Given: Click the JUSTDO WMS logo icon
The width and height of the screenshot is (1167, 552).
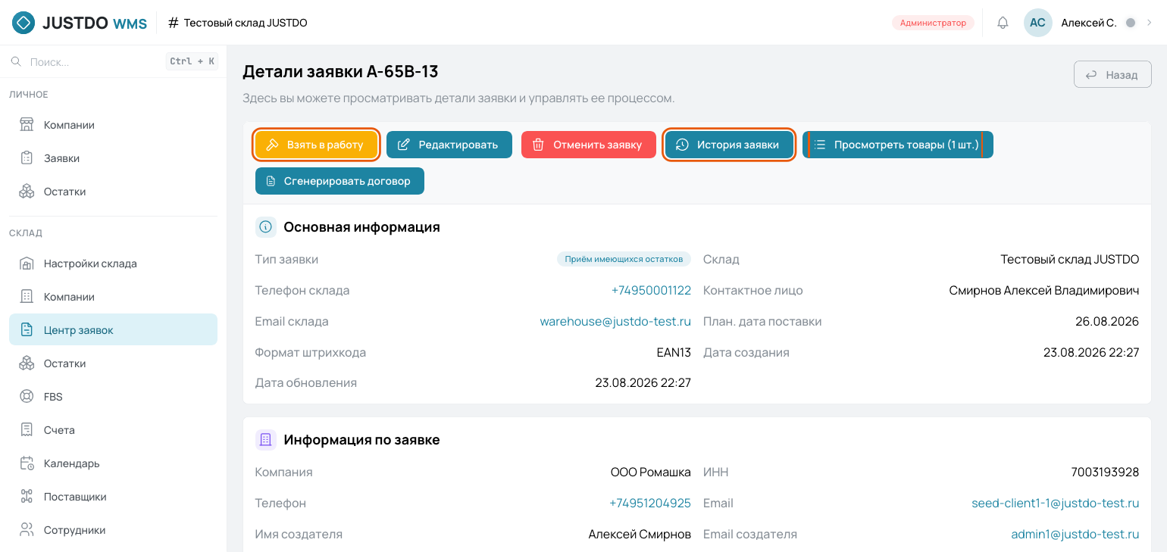Looking at the screenshot, I should (23, 23).
